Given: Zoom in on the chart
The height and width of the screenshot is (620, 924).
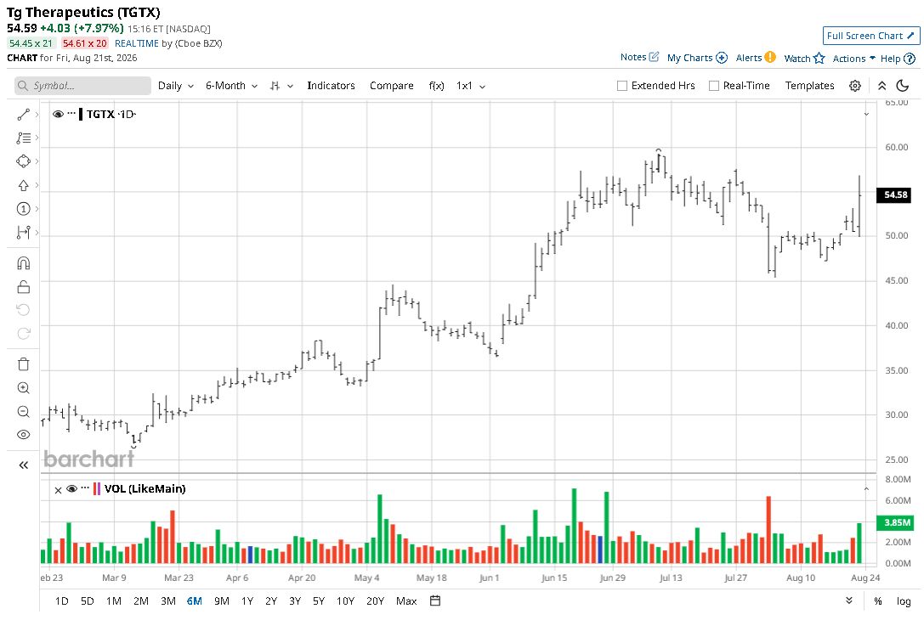Looking at the screenshot, I should pyautogui.click(x=23, y=388).
